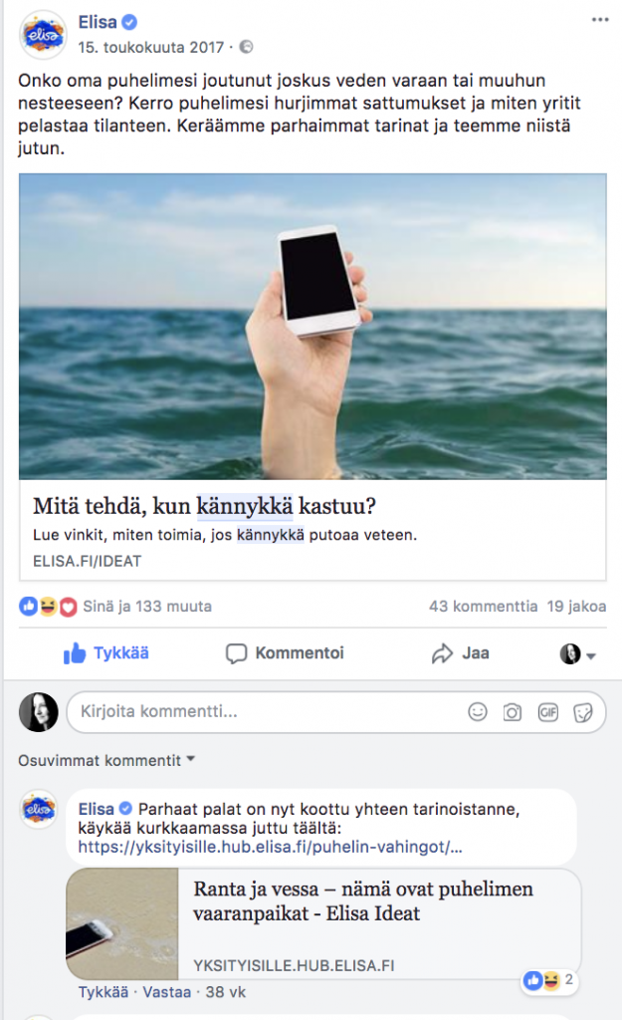Open the sticker picker icon

pyautogui.click(x=583, y=713)
